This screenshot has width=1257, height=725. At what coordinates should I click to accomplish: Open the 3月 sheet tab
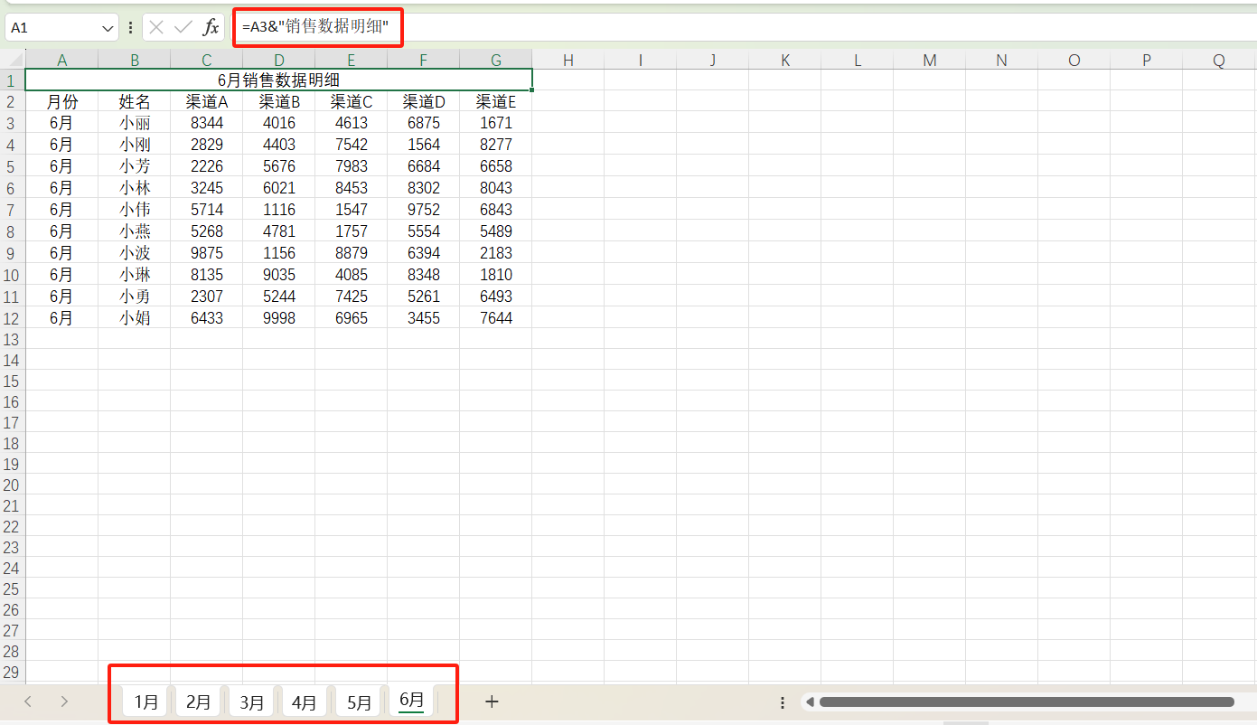coord(253,702)
